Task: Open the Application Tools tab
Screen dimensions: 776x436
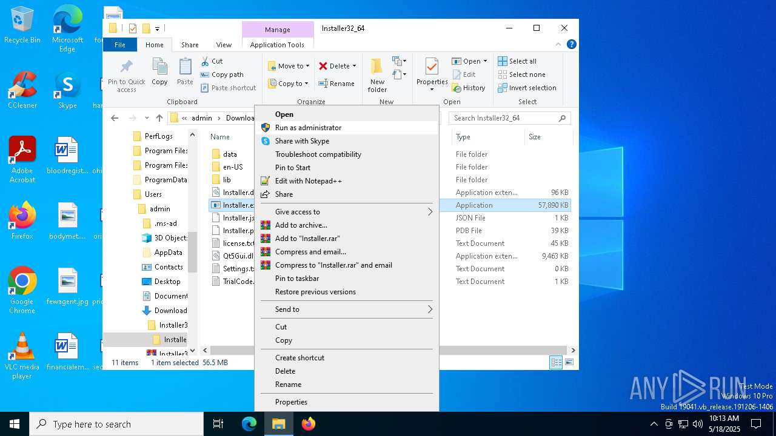Action: tap(277, 45)
